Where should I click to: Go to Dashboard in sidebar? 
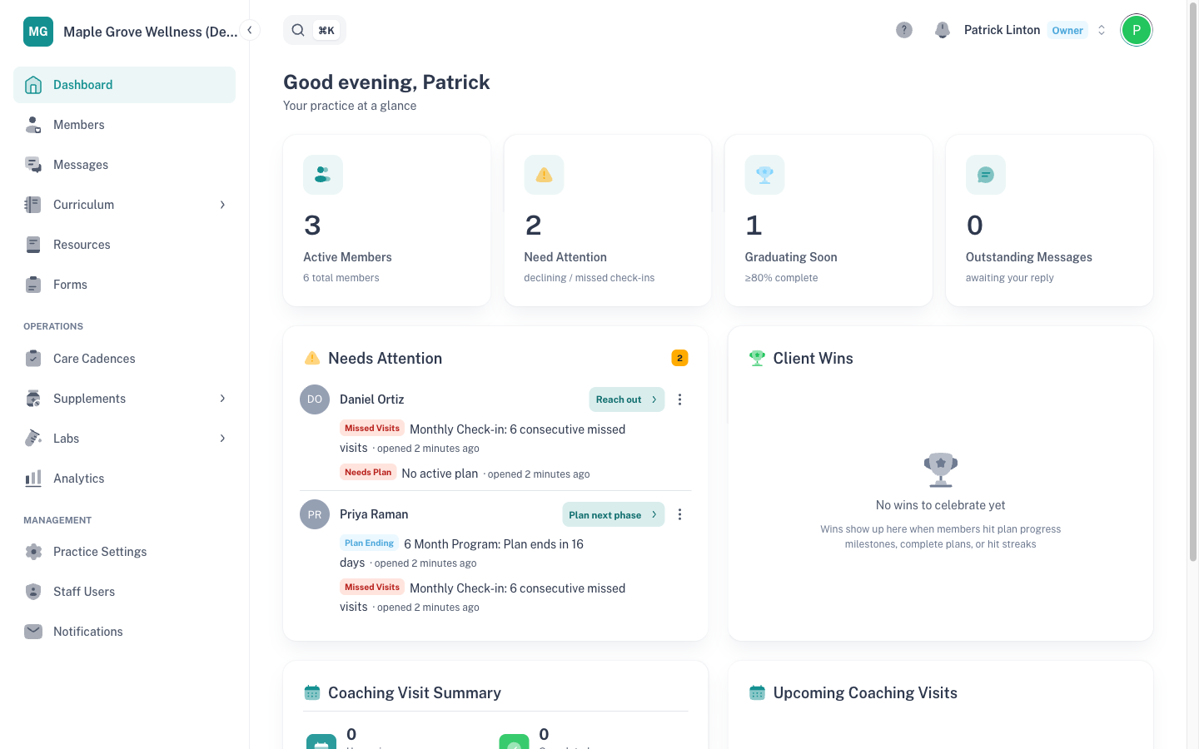coord(124,85)
